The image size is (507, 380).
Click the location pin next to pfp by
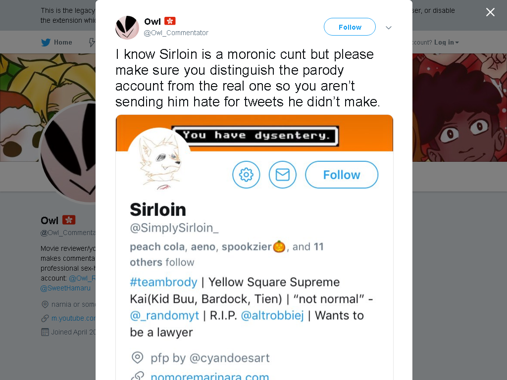pyautogui.click(x=138, y=357)
